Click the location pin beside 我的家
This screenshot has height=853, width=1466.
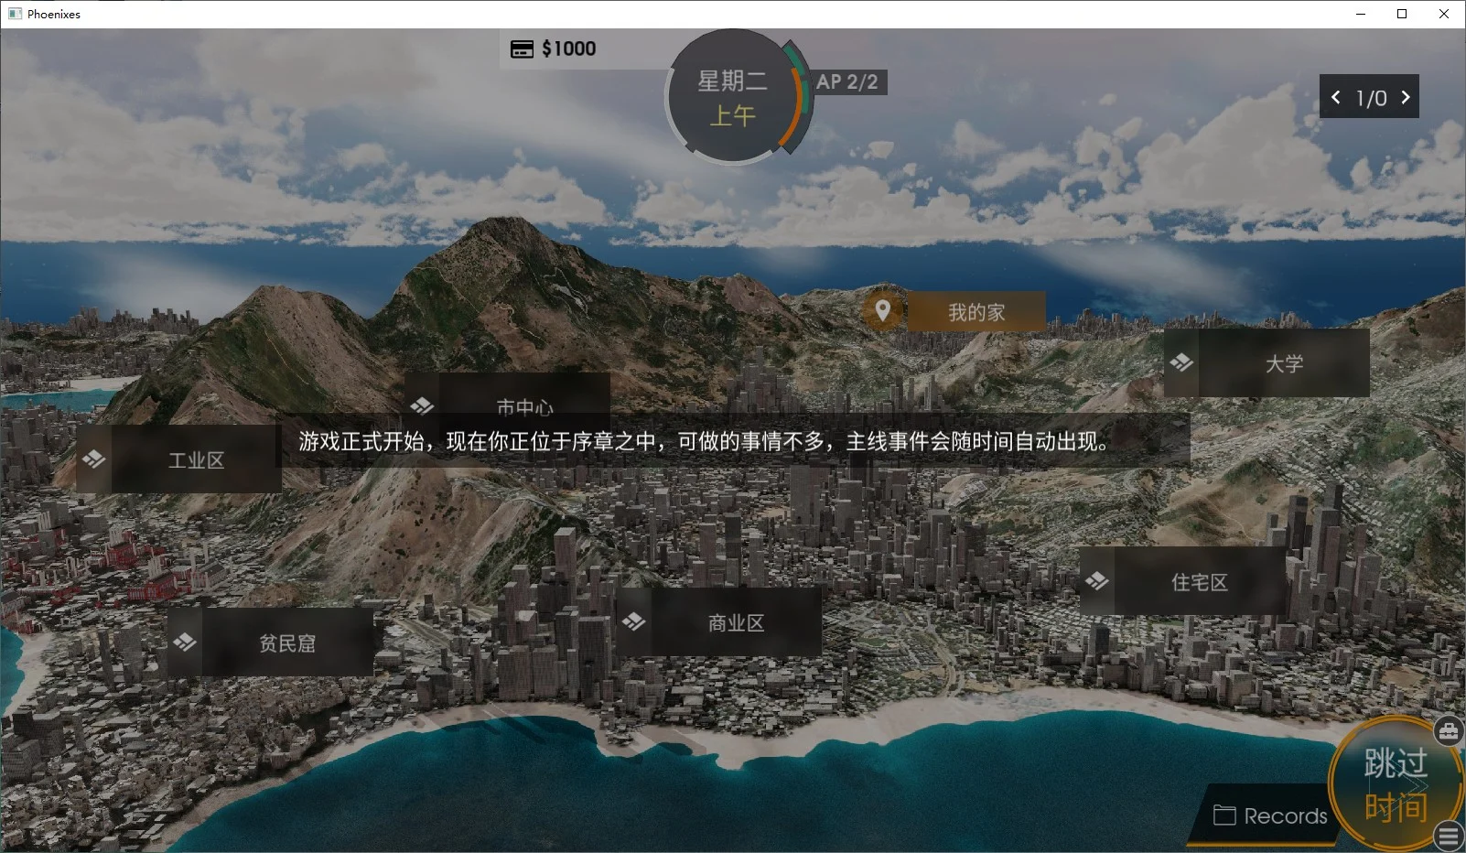pos(883,311)
